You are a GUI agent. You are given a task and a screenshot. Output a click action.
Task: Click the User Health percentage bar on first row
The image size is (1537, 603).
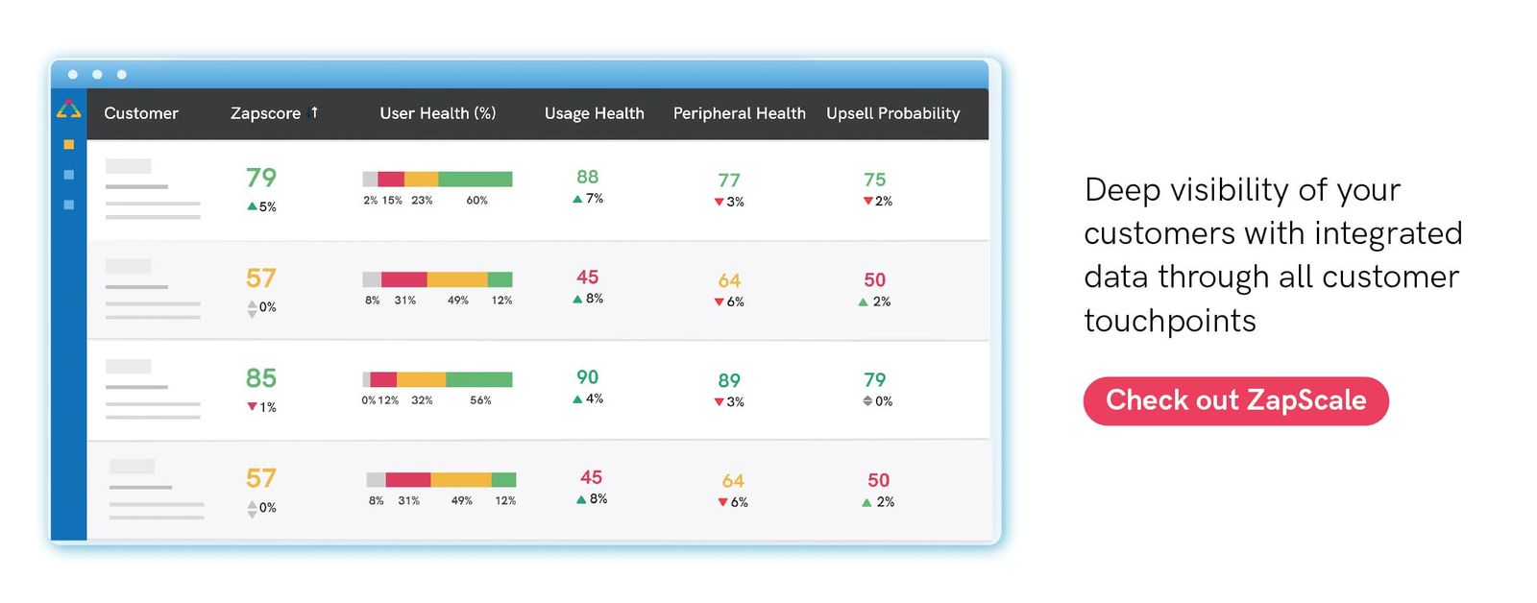pyautogui.click(x=437, y=178)
